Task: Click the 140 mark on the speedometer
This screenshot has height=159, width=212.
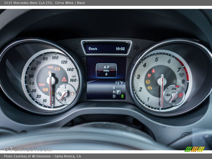Action: click(70, 69)
